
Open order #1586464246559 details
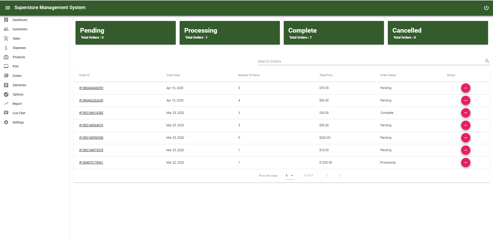[x=91, y=88]
